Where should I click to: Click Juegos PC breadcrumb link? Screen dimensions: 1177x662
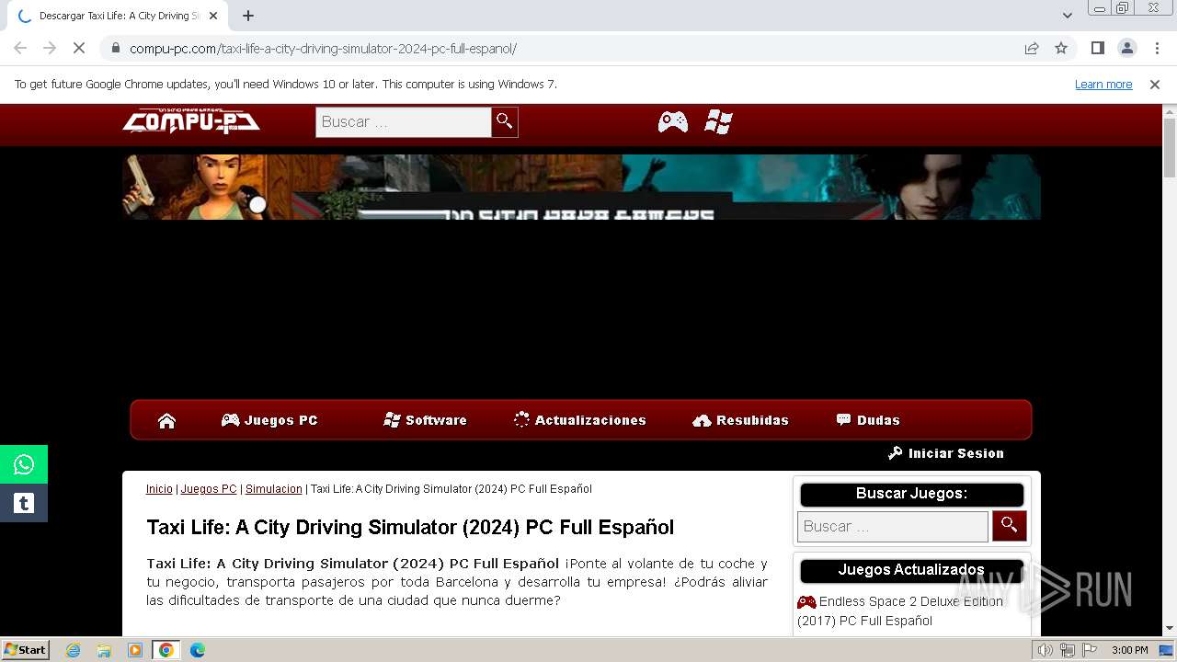click(209, 489)
